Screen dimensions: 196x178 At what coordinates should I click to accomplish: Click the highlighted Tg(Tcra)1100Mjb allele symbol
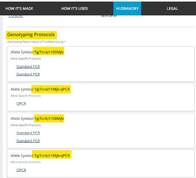pos(49,52)
